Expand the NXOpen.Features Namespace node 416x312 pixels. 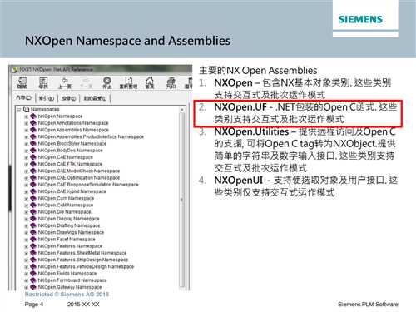pos(26,246)
